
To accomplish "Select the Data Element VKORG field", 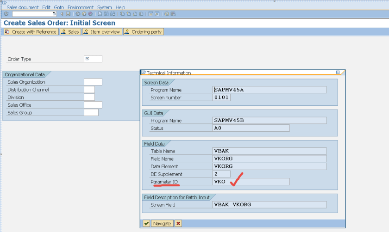I will click(x=269, y=166).
